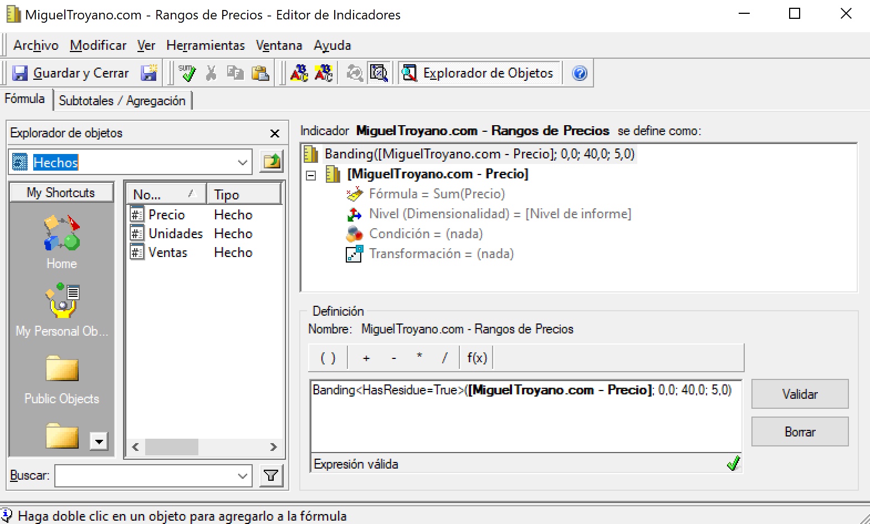Click the paste clipboard icon
Viewport: 870px width, 524px height.
pos(260,73)
